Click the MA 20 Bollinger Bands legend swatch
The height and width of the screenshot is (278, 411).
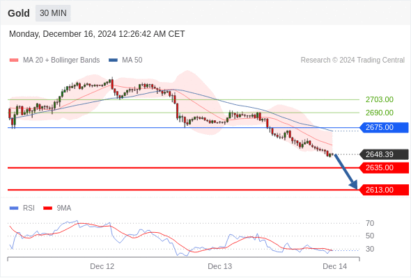coord(14,60)
